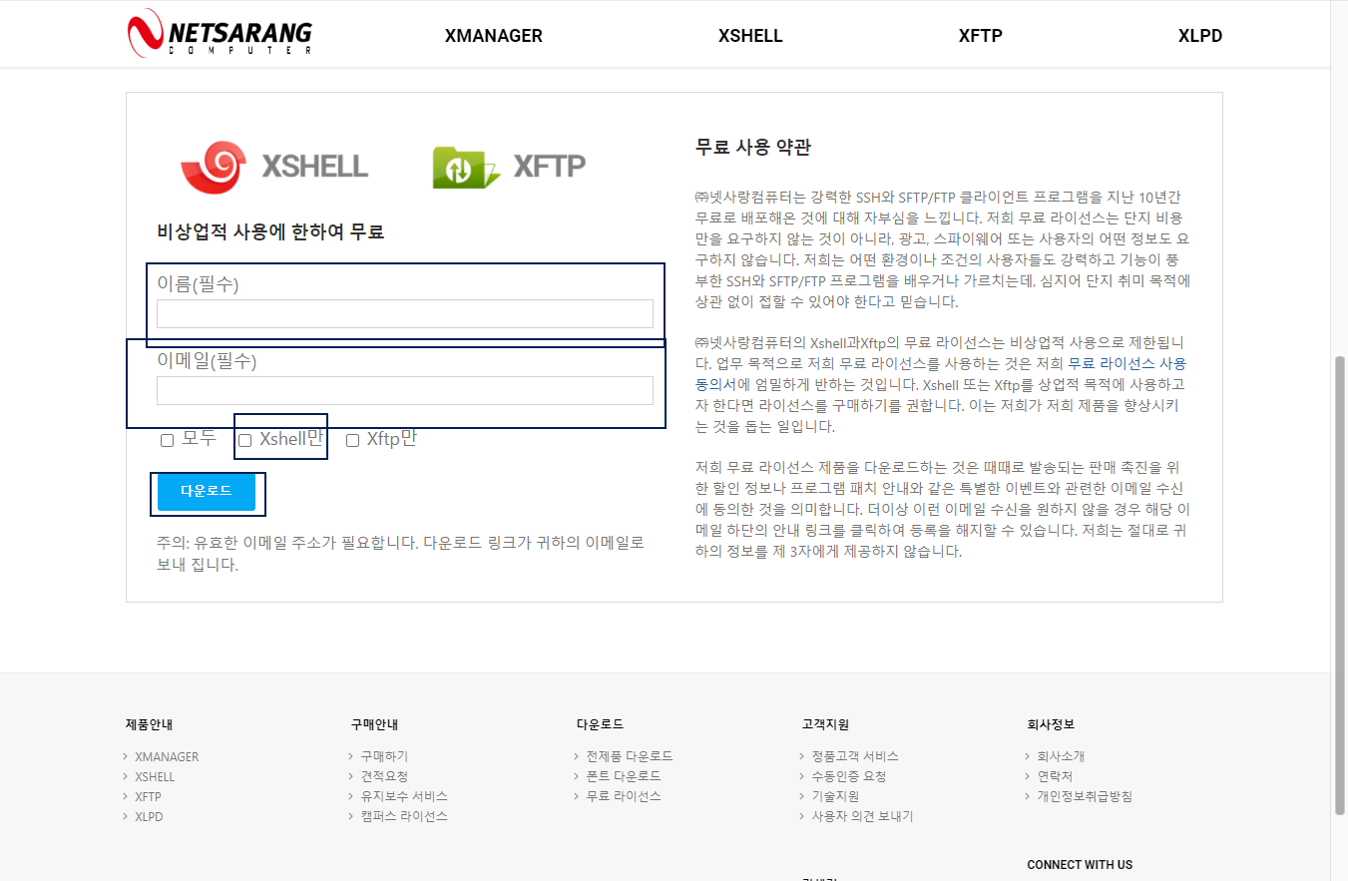Click the 무료 사용 약관 heading
The image size is (1348, 881).
753,148
